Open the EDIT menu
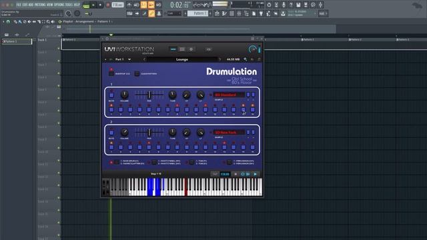 click(25, 5)
